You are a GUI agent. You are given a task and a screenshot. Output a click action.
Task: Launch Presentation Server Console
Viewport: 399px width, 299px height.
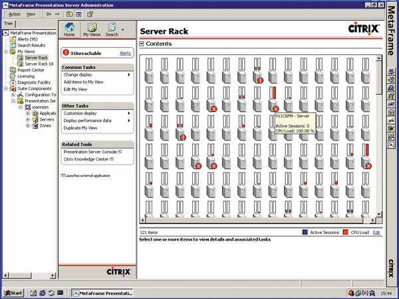coord(92,152)
